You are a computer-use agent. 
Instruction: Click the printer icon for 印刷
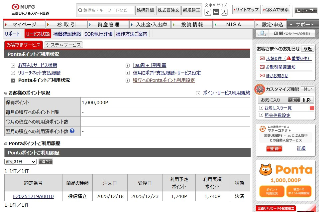pos(262,34)
